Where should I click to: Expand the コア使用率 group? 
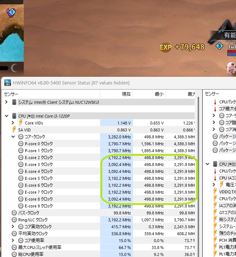13,240
